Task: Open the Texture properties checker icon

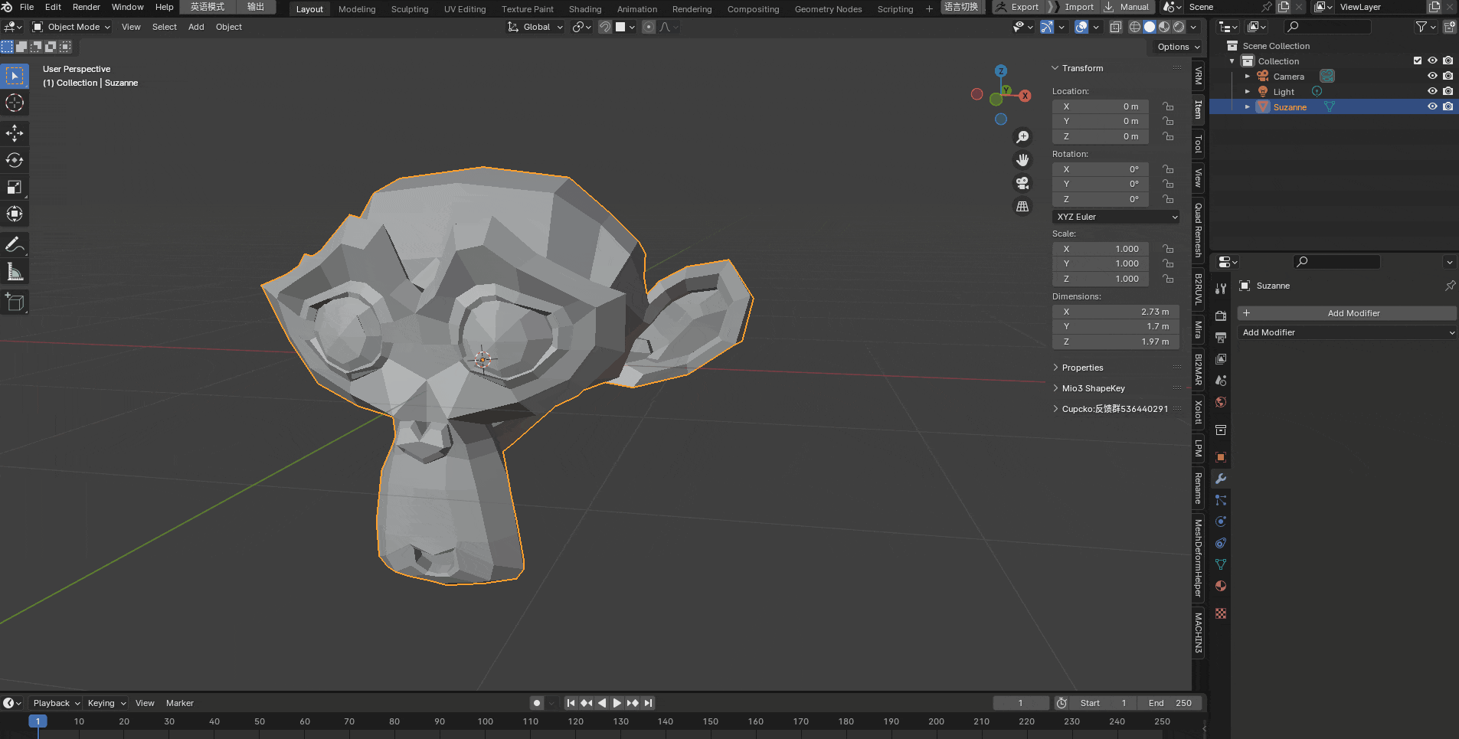Action: point(1221,613)
